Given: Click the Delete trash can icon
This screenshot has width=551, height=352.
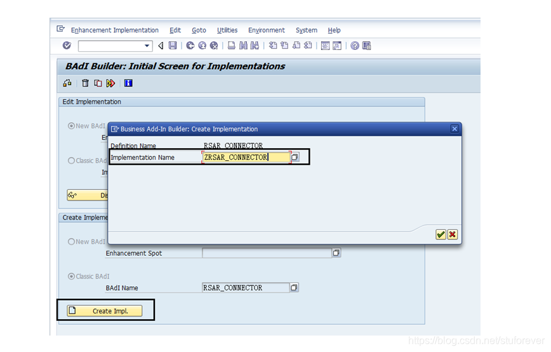Looking at the screenshot, I should click(85, 83).
